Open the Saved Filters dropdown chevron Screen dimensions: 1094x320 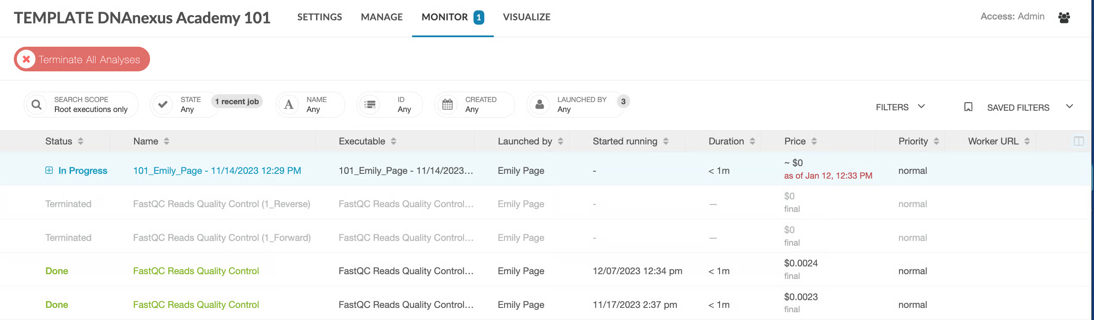click(1069, 107)
